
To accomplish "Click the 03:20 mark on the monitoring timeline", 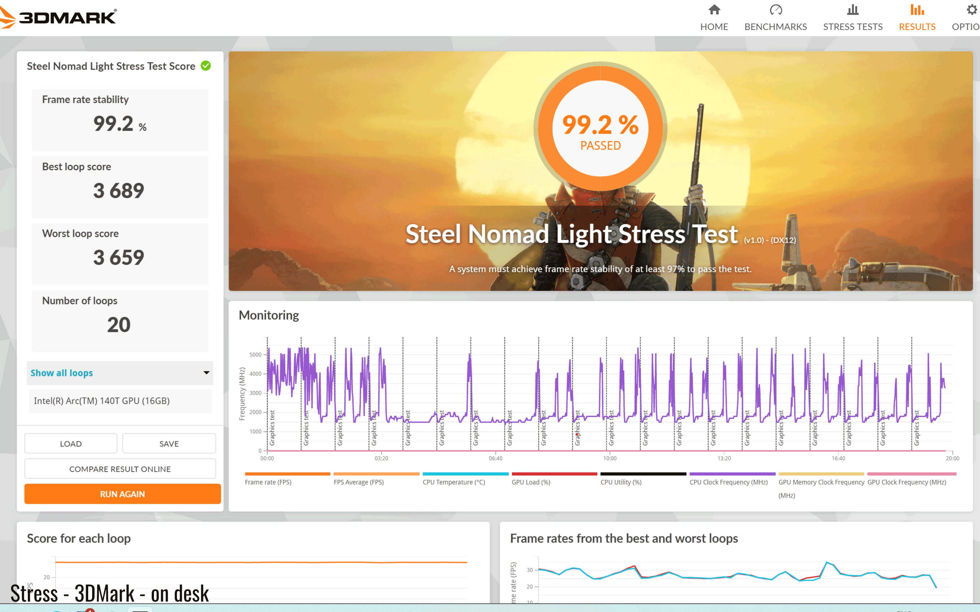I will click(381, 458).
